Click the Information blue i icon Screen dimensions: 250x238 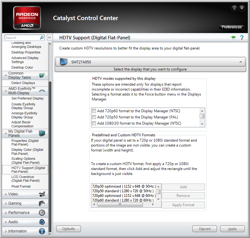(x=42, y=231)
